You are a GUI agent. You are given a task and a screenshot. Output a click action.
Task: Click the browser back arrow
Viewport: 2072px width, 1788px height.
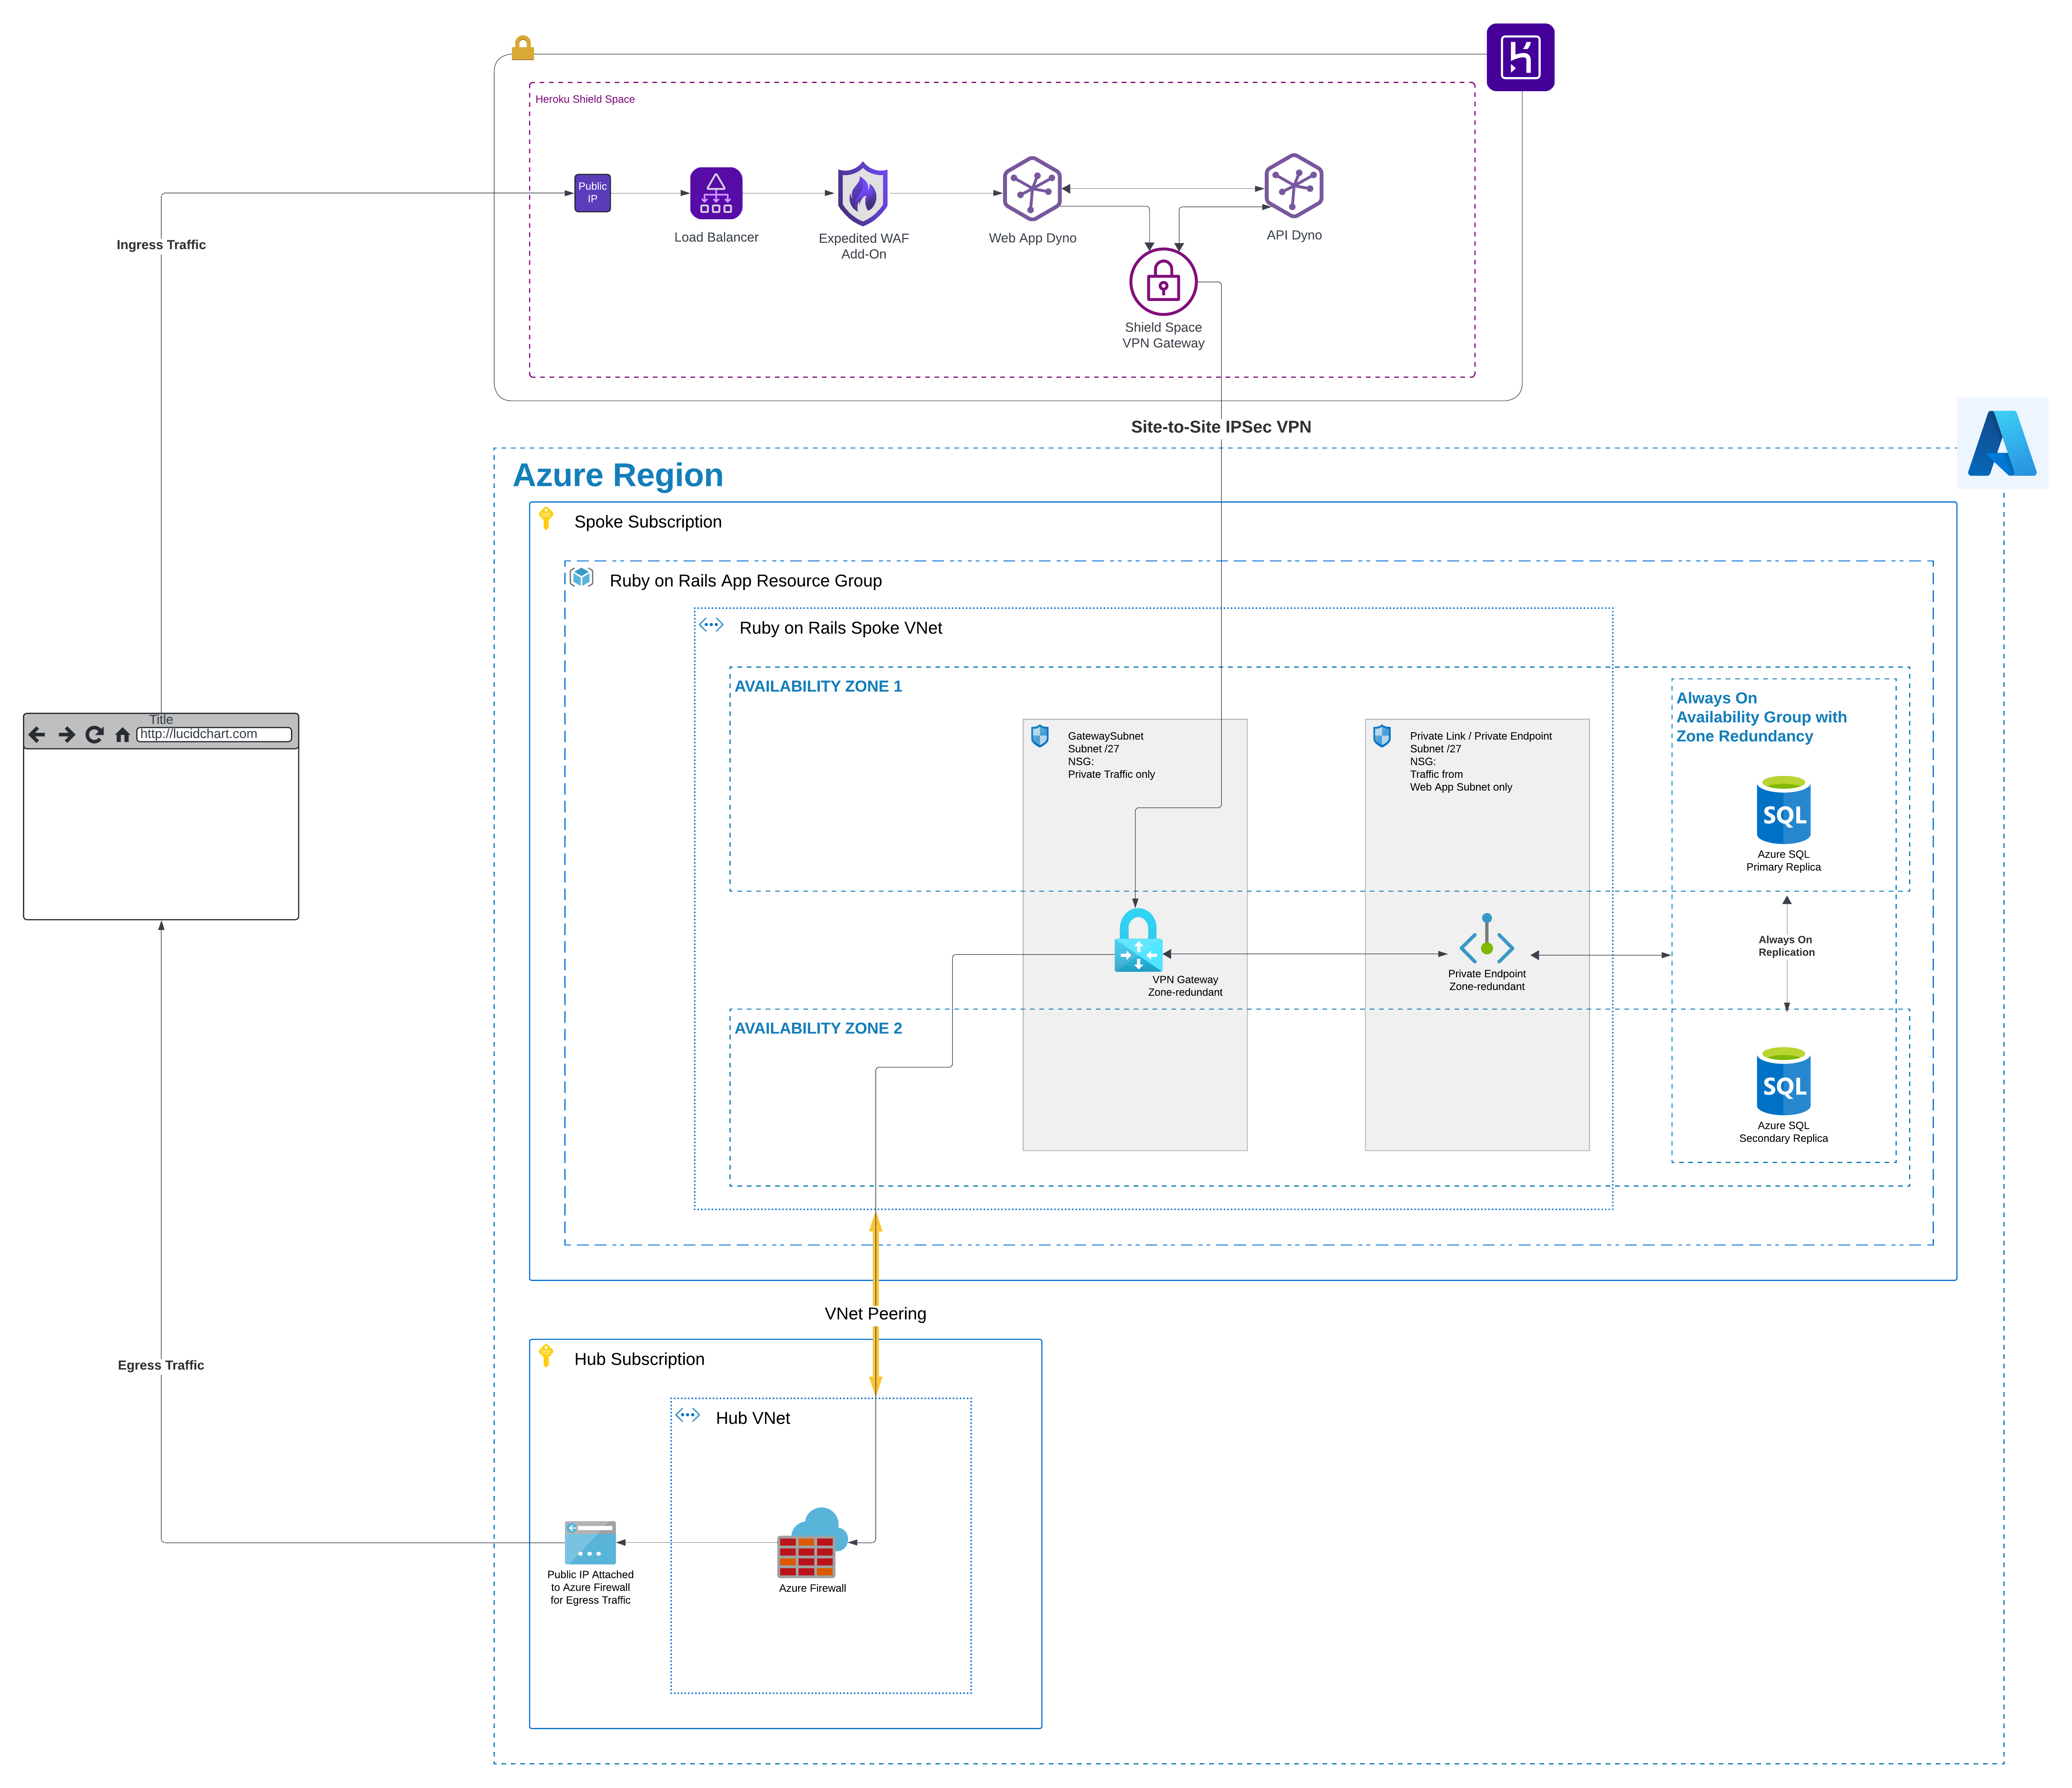click(x=37, y=735)
